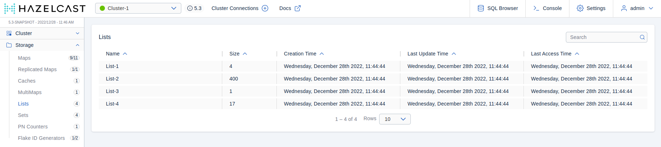
Task: Select Replicated Maps in sidebar
Action: [37, 69]
